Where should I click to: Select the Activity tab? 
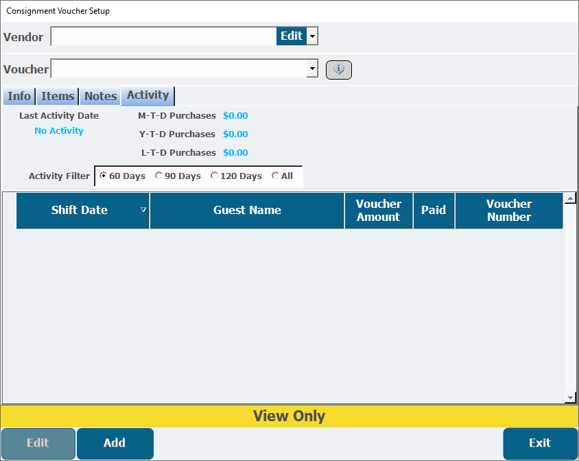tap(147, 95)
